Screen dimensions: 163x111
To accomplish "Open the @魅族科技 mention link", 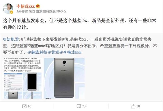I will [x=37, y=52].
